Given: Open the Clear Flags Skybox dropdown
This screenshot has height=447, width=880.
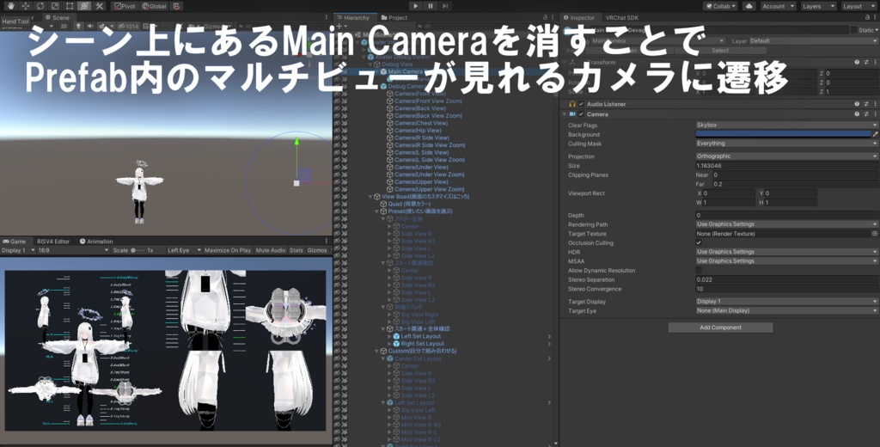Looking at the screenshot, I should (787, 126).
